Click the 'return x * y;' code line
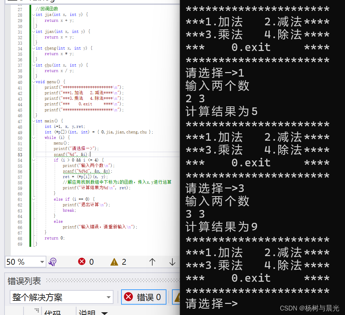The height and width of the screenshot is (315, 345). [59, 54]
